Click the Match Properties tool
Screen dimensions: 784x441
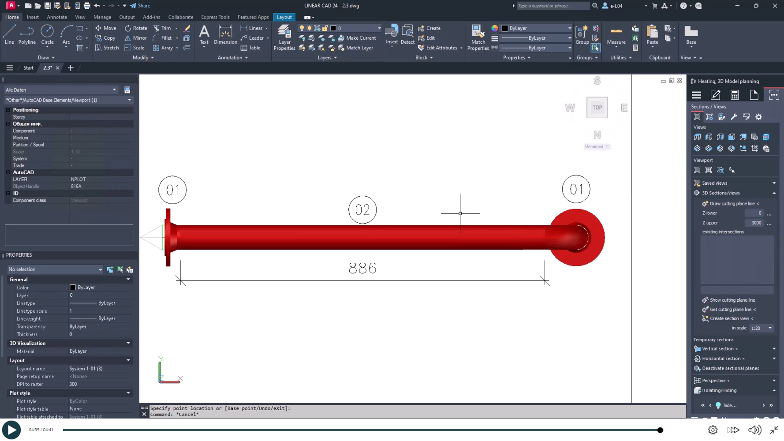coord(478,37)
